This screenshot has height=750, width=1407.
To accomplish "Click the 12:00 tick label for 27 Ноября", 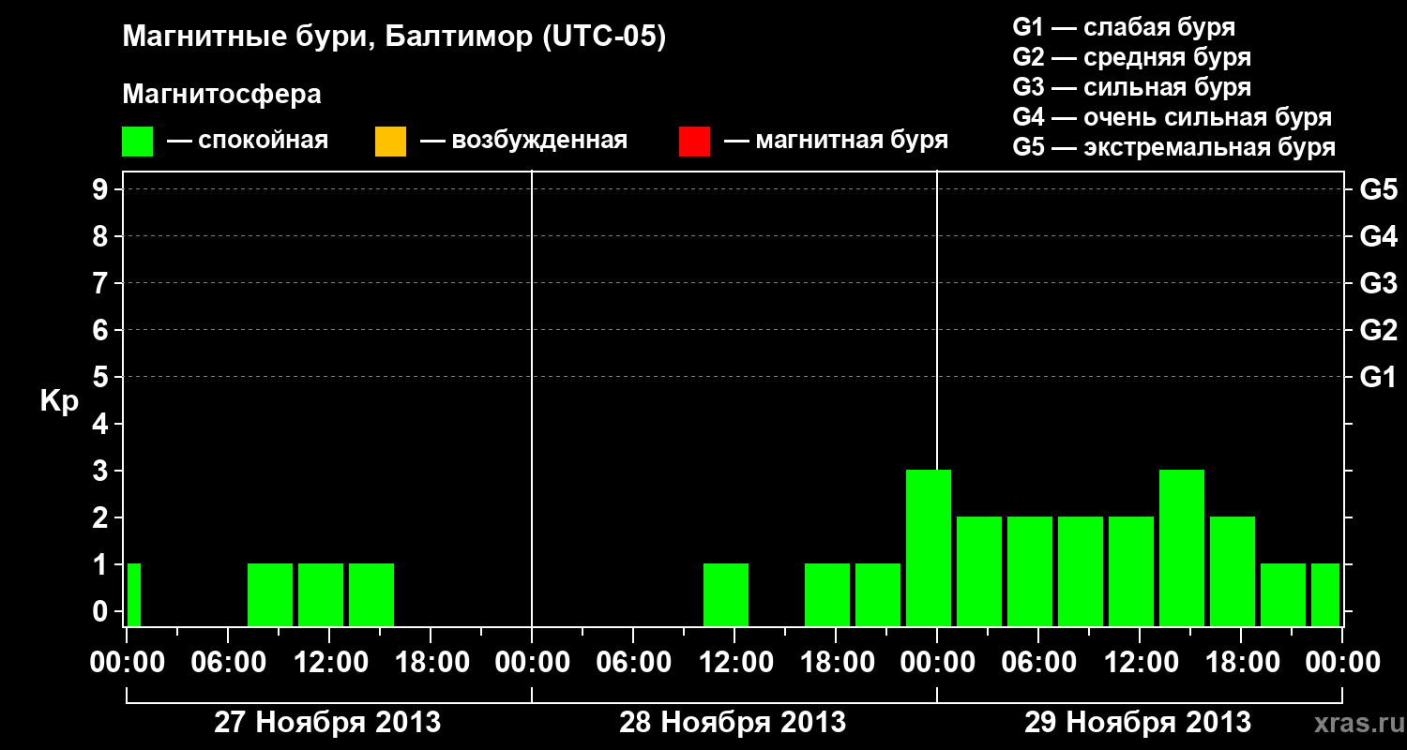I will (x=329, y=663).
